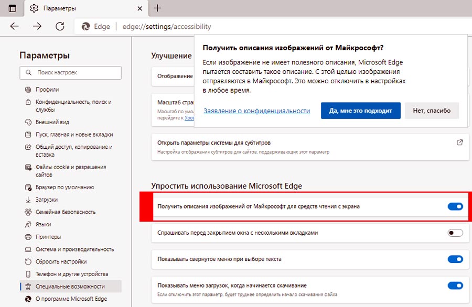The width and height of the screenshot is (472, 307).
Task: Click the external link icon for subtitles
Action: point(459,142)
